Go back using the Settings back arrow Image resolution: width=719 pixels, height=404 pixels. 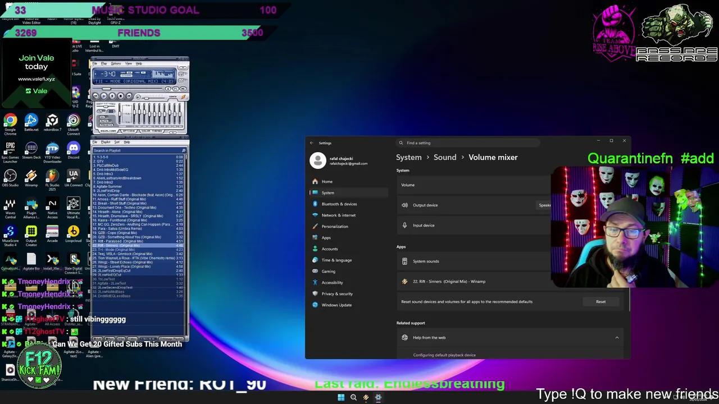coord(312,143)
